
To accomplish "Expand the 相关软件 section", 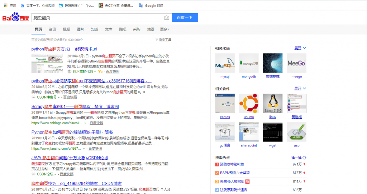I will pyautogui.click(x=300, y=88).
